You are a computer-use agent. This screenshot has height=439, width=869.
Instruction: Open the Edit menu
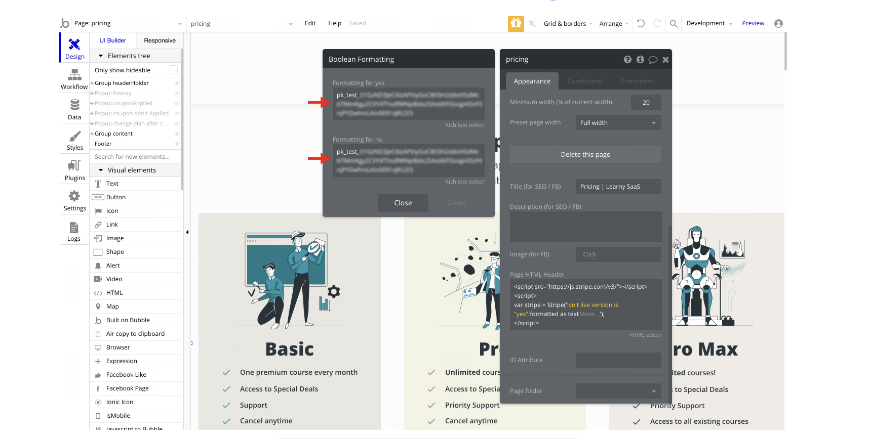[x=310, y=23]
